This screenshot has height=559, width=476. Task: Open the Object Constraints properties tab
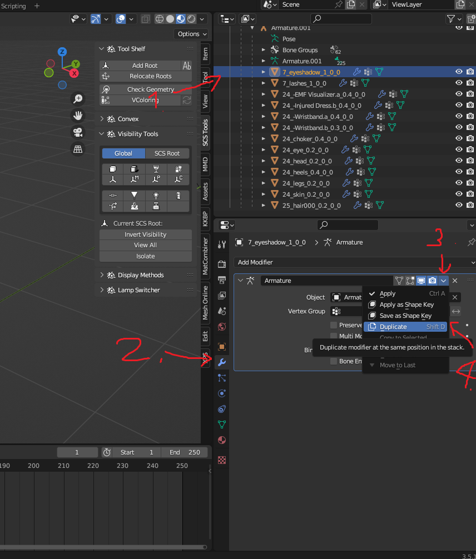coord(221,409)
